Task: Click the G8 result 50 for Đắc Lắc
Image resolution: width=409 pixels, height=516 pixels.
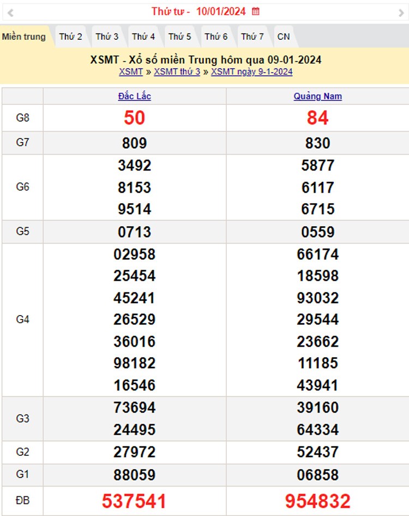Action: point(135,118)
